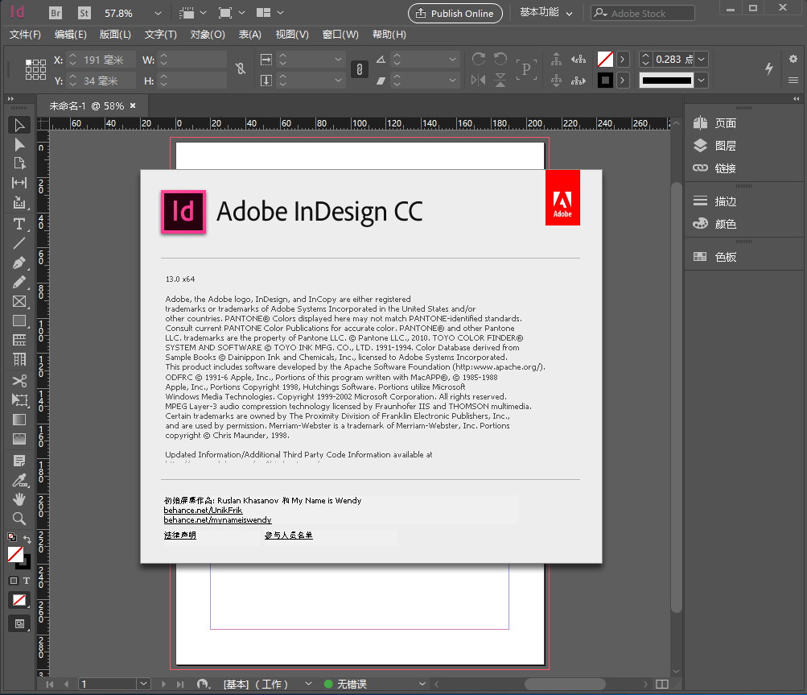
Task: Select the Zoom magnifier tool
Action: (19, 519)
